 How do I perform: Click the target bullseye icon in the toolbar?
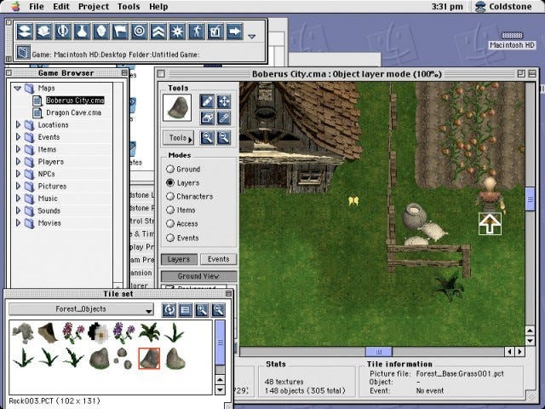(x=139, y=32)
